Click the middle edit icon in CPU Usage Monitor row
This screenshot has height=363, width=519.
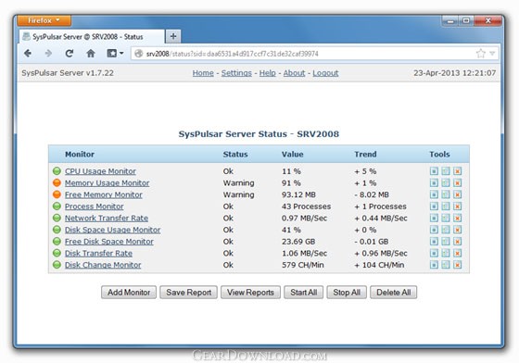click(446, 171)
